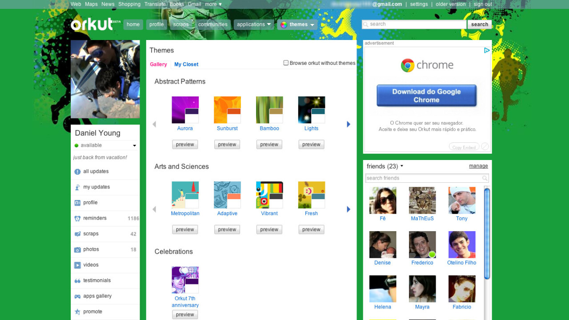Image resolution: width=569 pixels, height=320 pixels.
Task: Click the manage friends link
Action: pyautogui.click(x=478, y=166)
